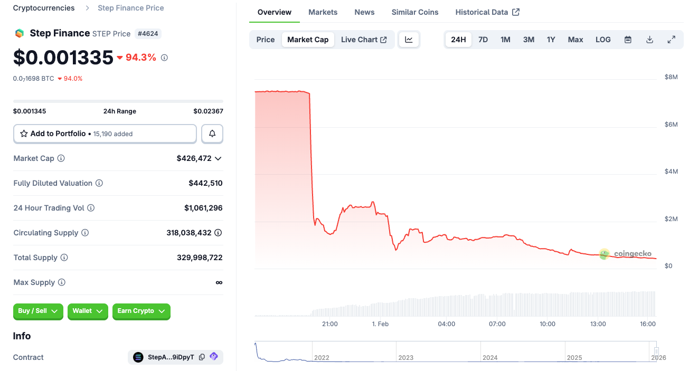Switch to the Markets tab
Screen dimensions: 689x371
point(323,12)
